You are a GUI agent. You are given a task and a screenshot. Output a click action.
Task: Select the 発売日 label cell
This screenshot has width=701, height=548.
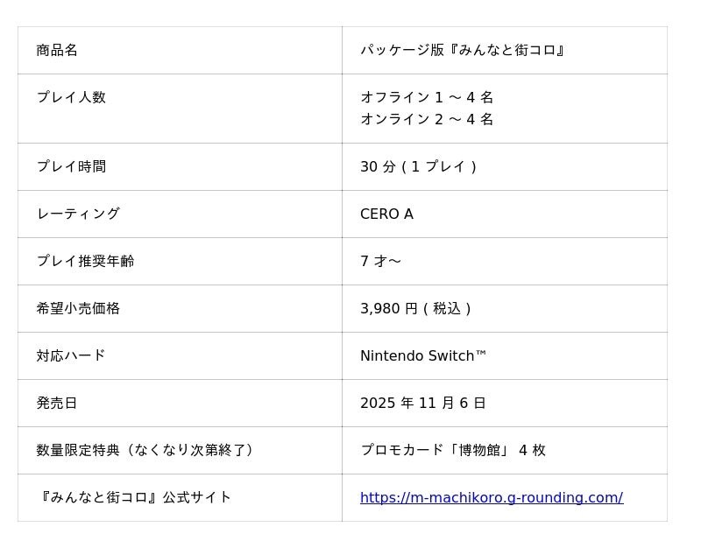pyautogui.click(x=57, y=404)
